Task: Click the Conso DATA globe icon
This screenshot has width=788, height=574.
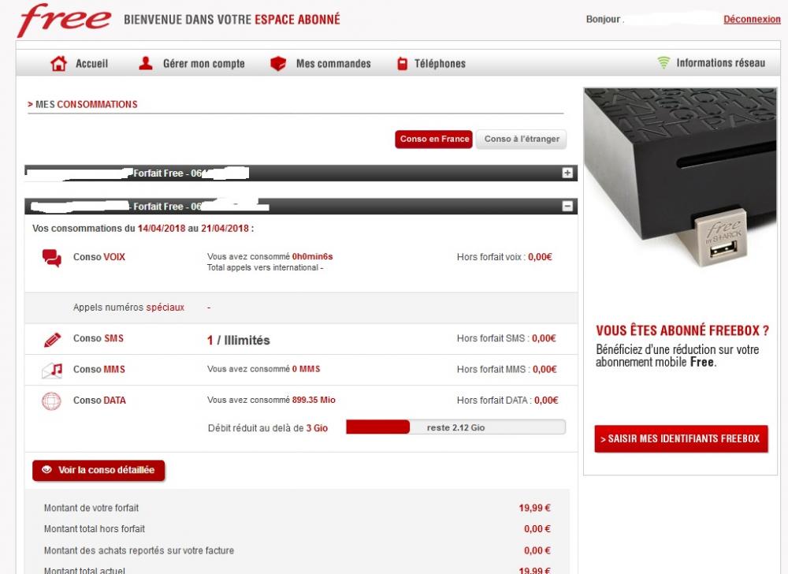Action: [x=51, y=401]
